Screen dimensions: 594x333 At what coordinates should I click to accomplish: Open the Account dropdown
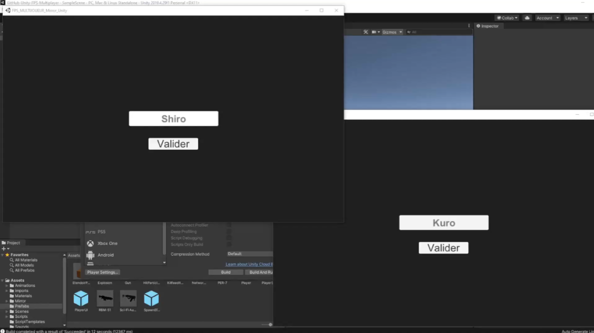(547, 18)
